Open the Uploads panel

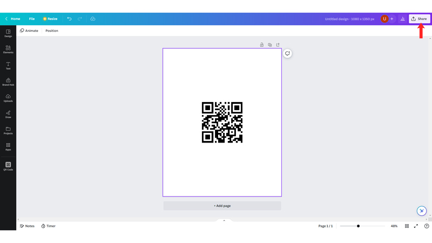pos(8,98)
